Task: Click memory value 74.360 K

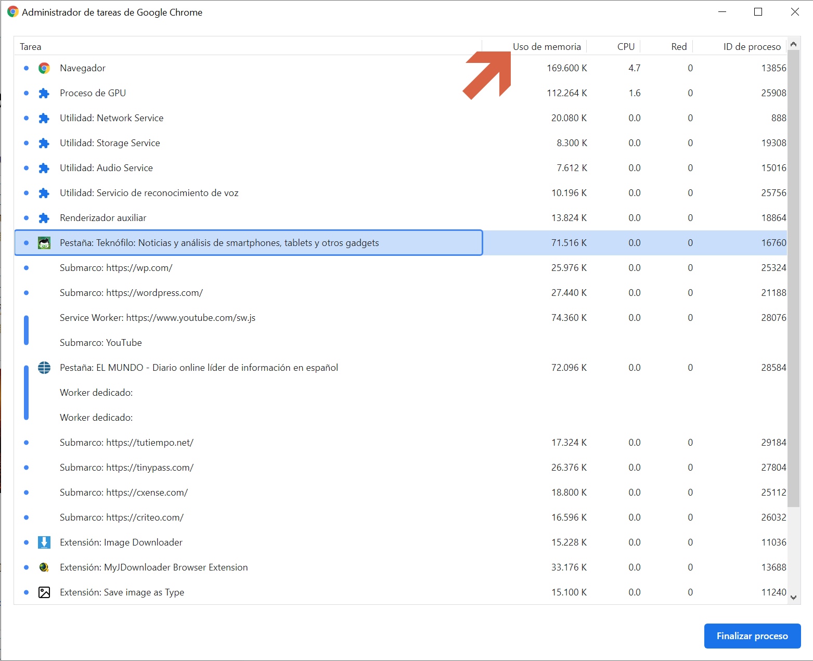Action: coord(569,318)
